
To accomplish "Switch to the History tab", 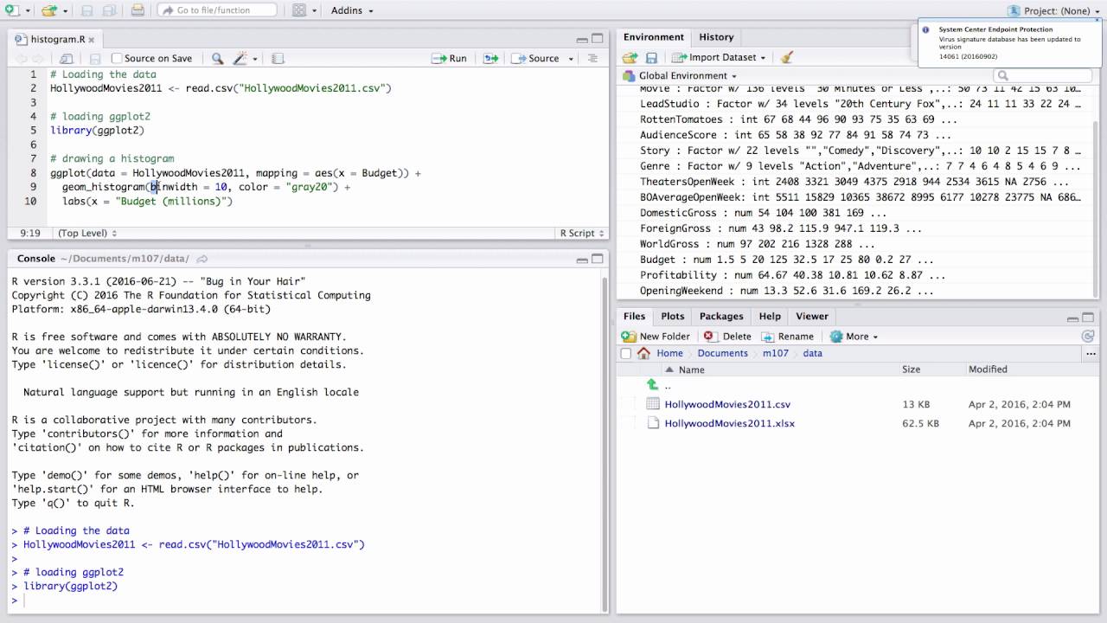I will pos(716,37).
